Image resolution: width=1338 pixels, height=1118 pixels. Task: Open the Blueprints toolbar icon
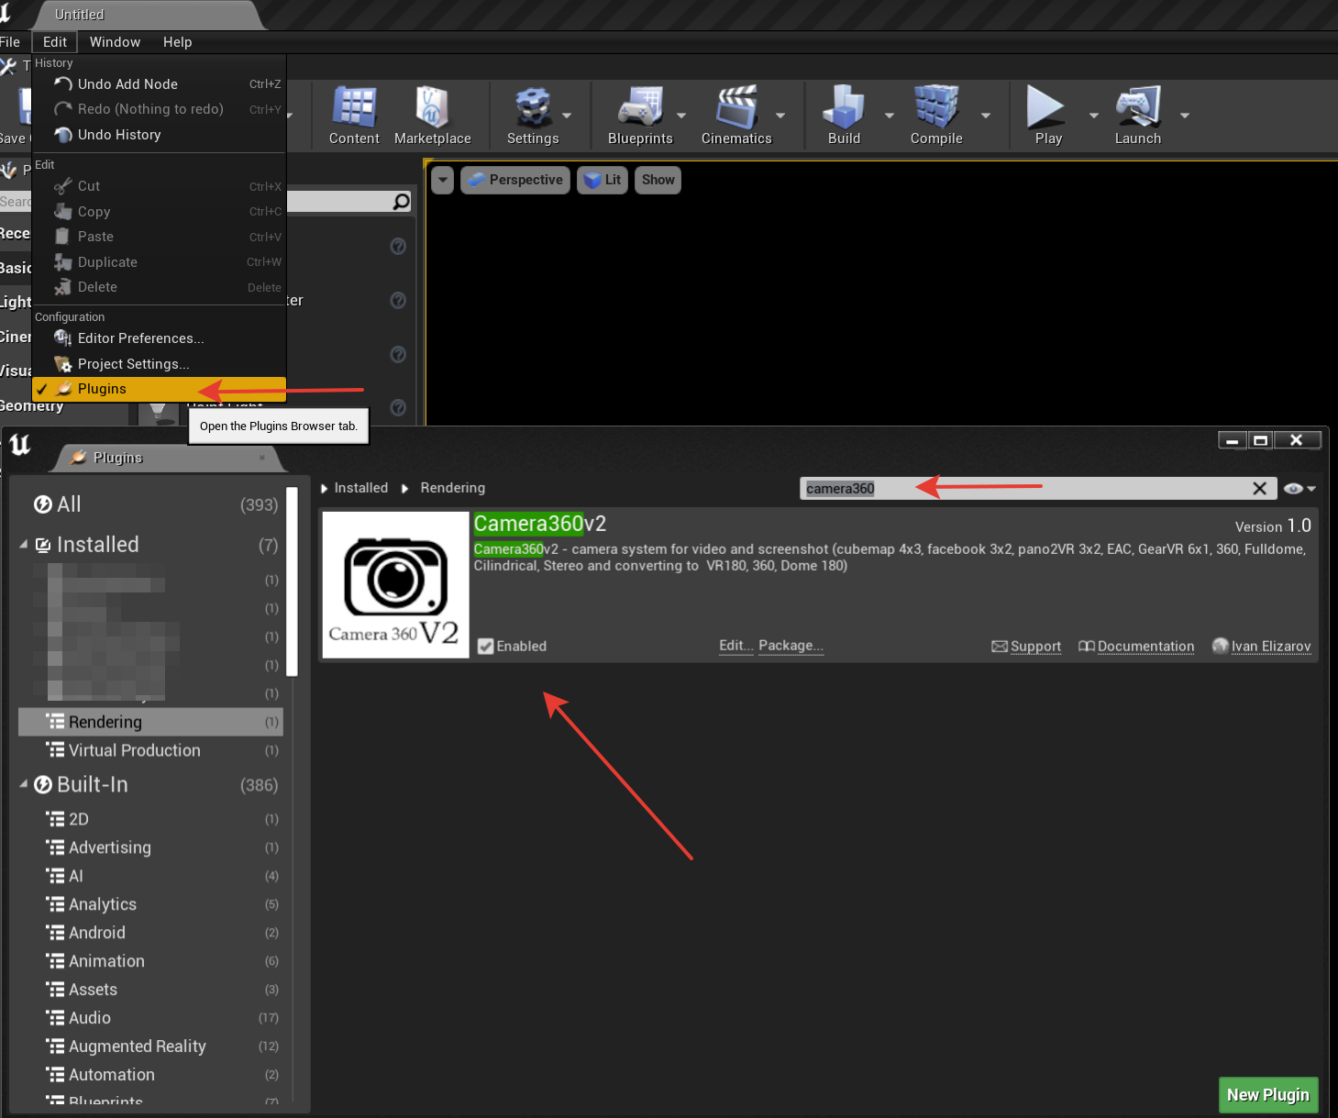pos(640,116)
